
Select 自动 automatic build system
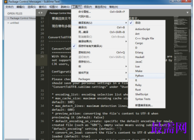pos(147,23)
